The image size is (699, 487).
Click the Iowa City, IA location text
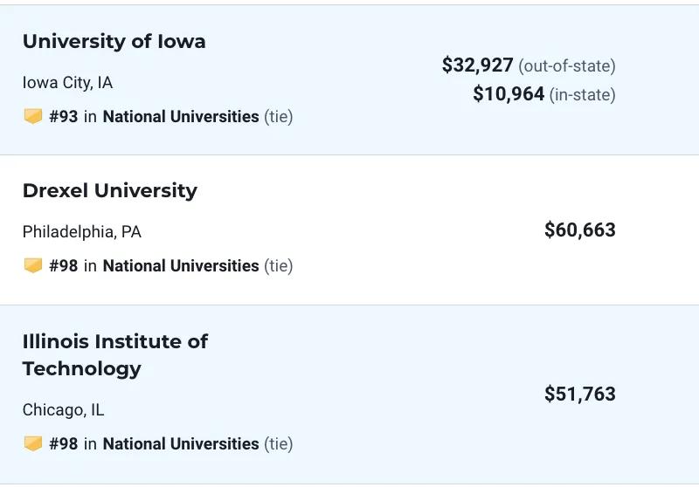[x=67, y=83]
